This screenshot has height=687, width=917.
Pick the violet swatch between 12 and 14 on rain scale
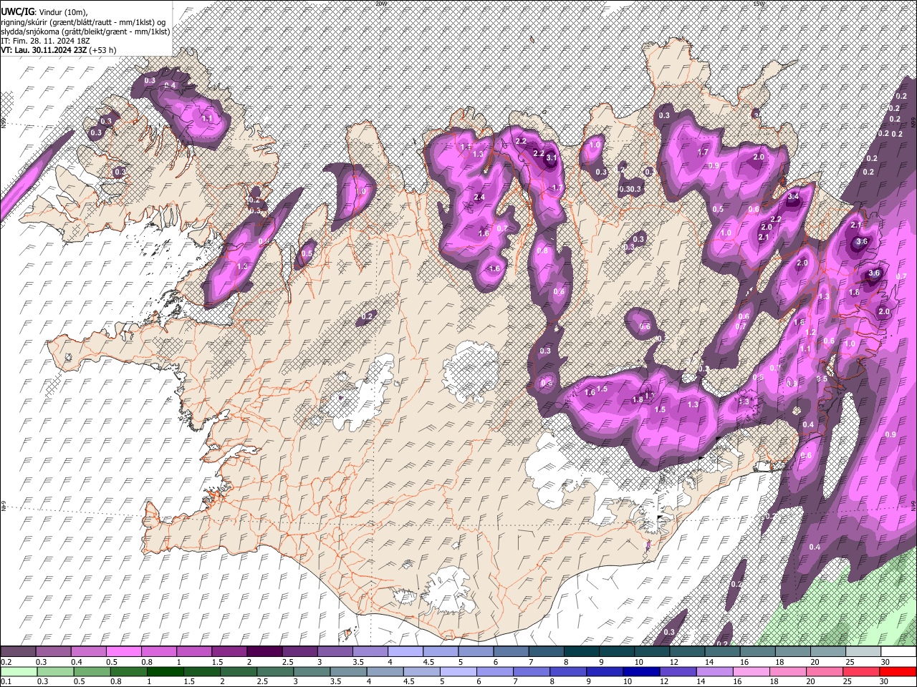(678, 671)
